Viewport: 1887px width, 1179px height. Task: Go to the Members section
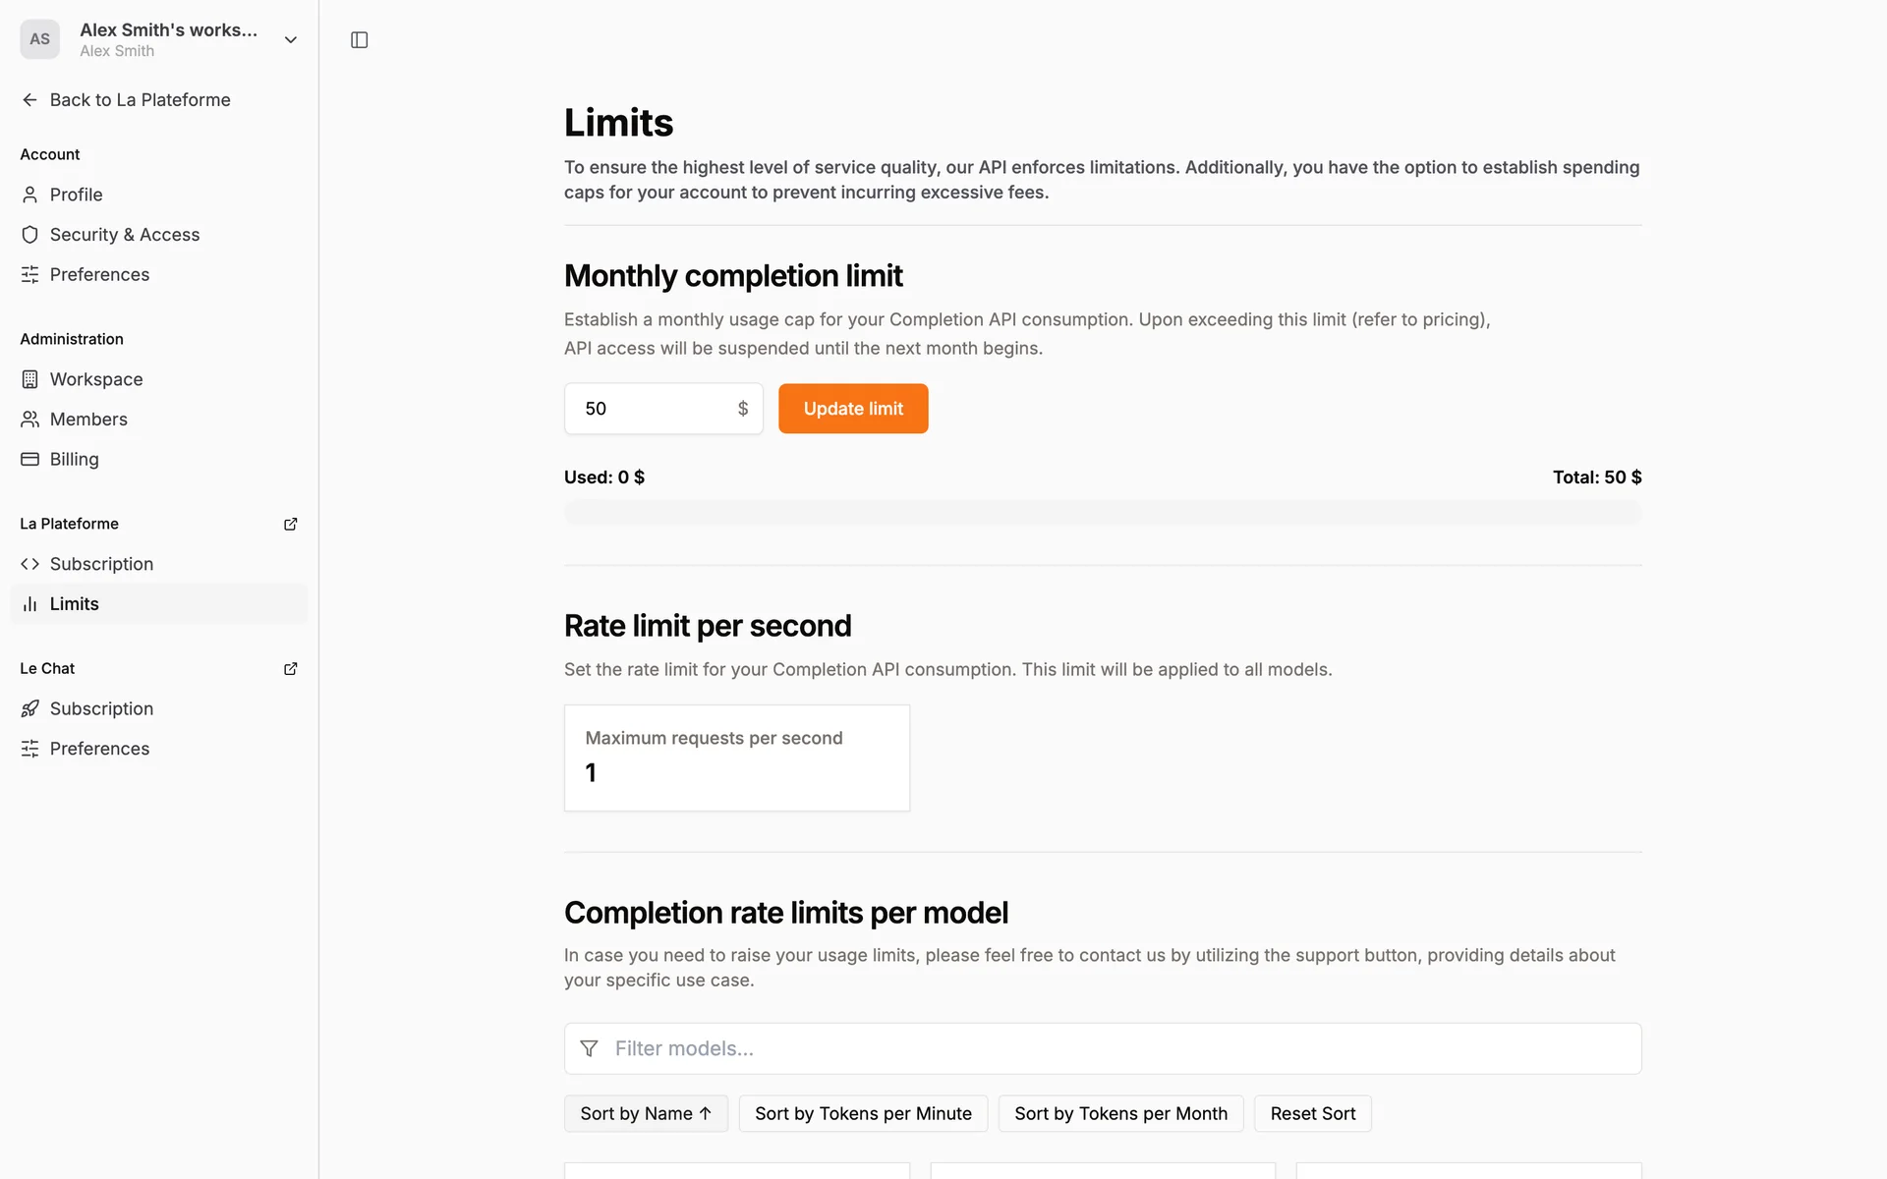click(88, 420)
